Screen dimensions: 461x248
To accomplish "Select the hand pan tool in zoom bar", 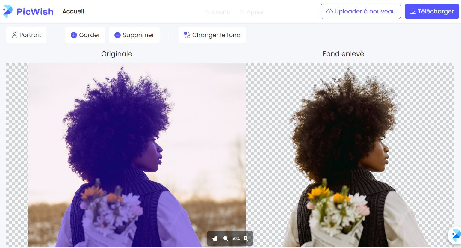I will pos(215,238).
